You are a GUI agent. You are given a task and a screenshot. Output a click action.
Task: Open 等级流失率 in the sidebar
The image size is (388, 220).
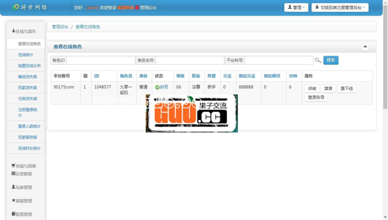tap(26, 77)
